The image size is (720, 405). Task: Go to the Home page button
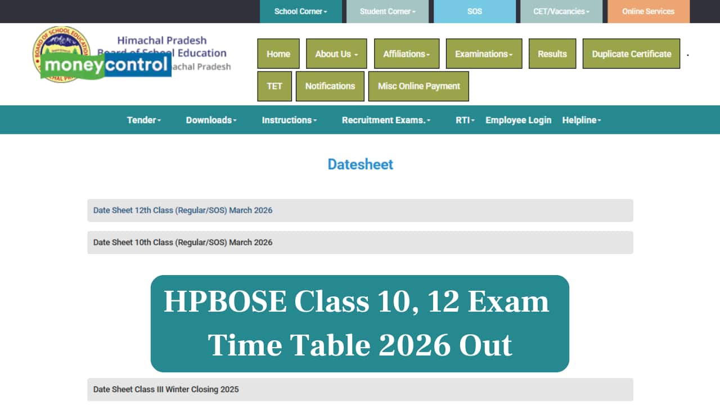point(278,54)
